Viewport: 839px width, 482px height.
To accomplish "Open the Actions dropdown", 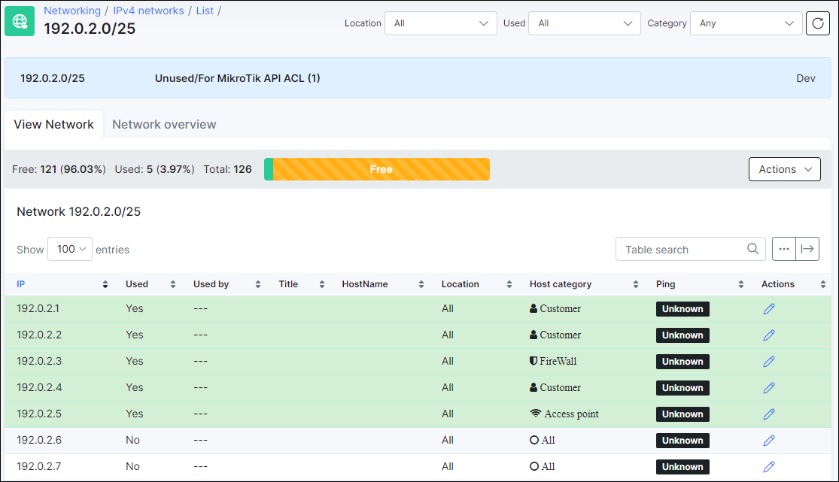I will (784, 169).
